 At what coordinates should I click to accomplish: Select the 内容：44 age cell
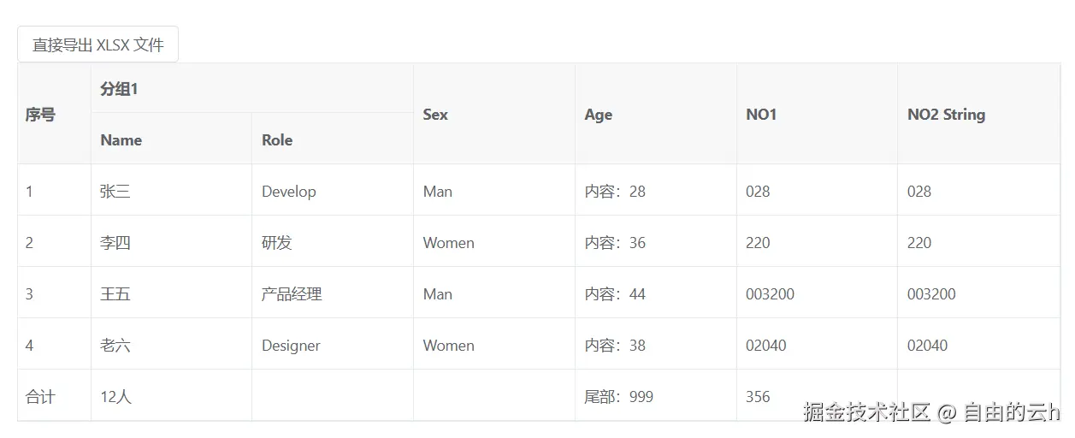[615, 294]
